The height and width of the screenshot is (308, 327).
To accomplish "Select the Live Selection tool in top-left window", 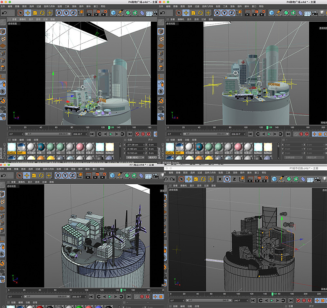I will [x=20, y=13].
